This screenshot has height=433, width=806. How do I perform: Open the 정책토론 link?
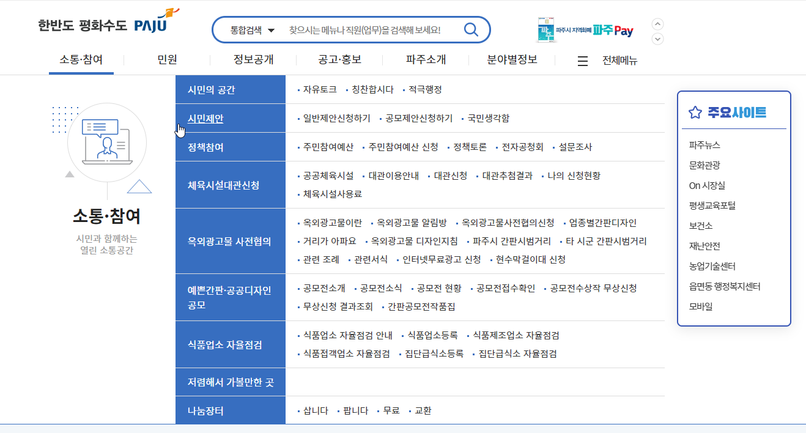pos(470,147)
